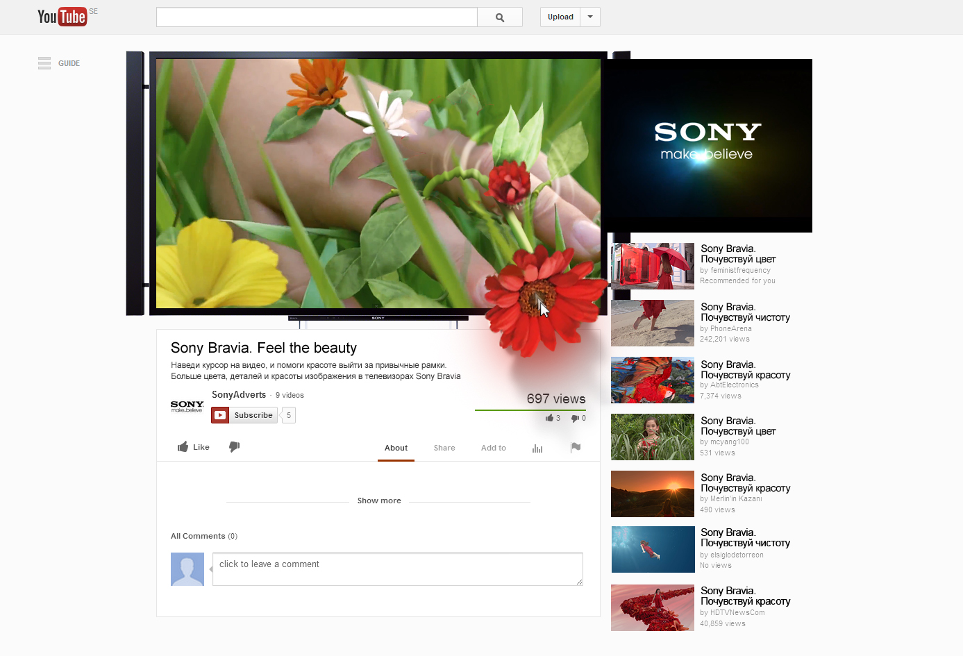
Task: Click the YouTube logo
Action: point(62,17)
